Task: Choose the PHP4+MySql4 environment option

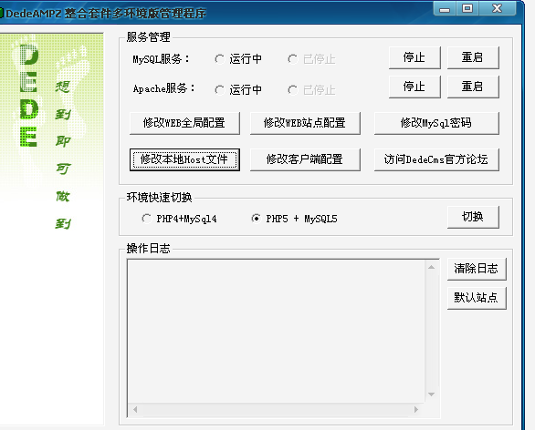Action: (x=147, y=219)
